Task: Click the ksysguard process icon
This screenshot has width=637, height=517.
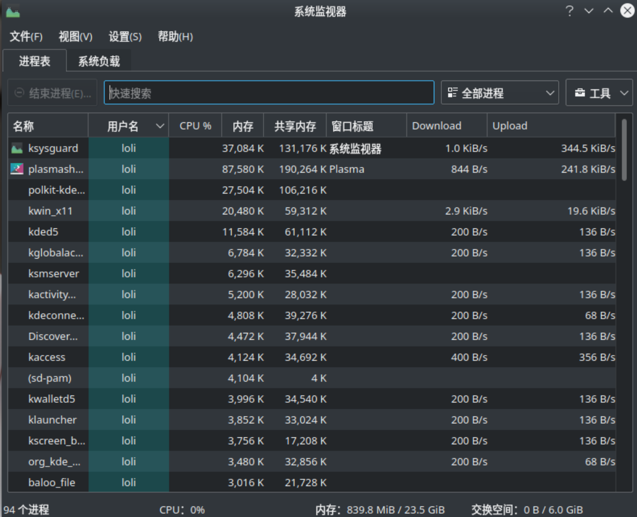Action: pos(17,148)
